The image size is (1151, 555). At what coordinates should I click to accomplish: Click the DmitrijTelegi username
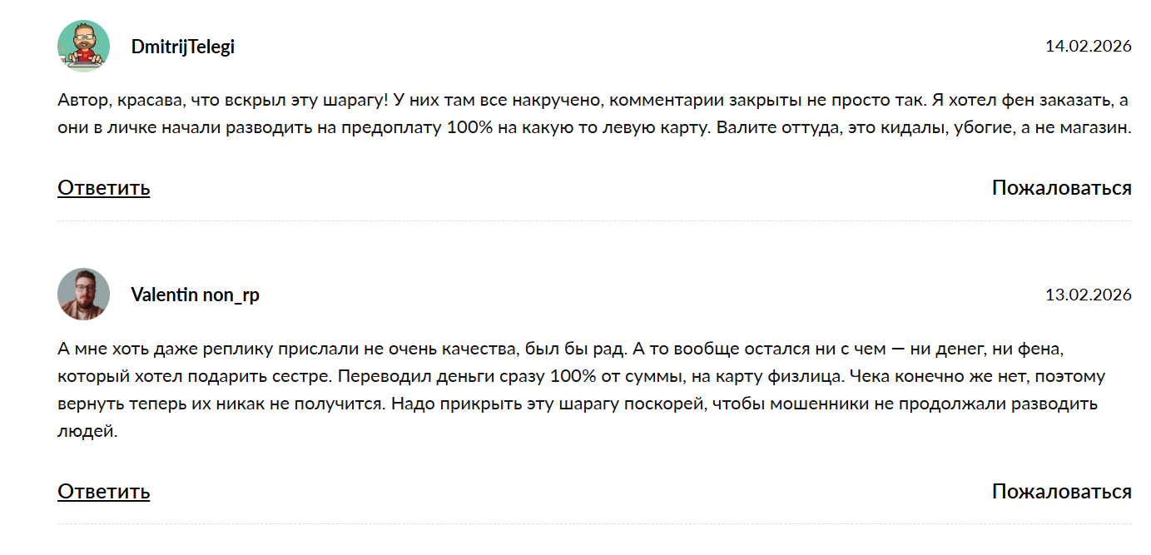pos(183,47)
